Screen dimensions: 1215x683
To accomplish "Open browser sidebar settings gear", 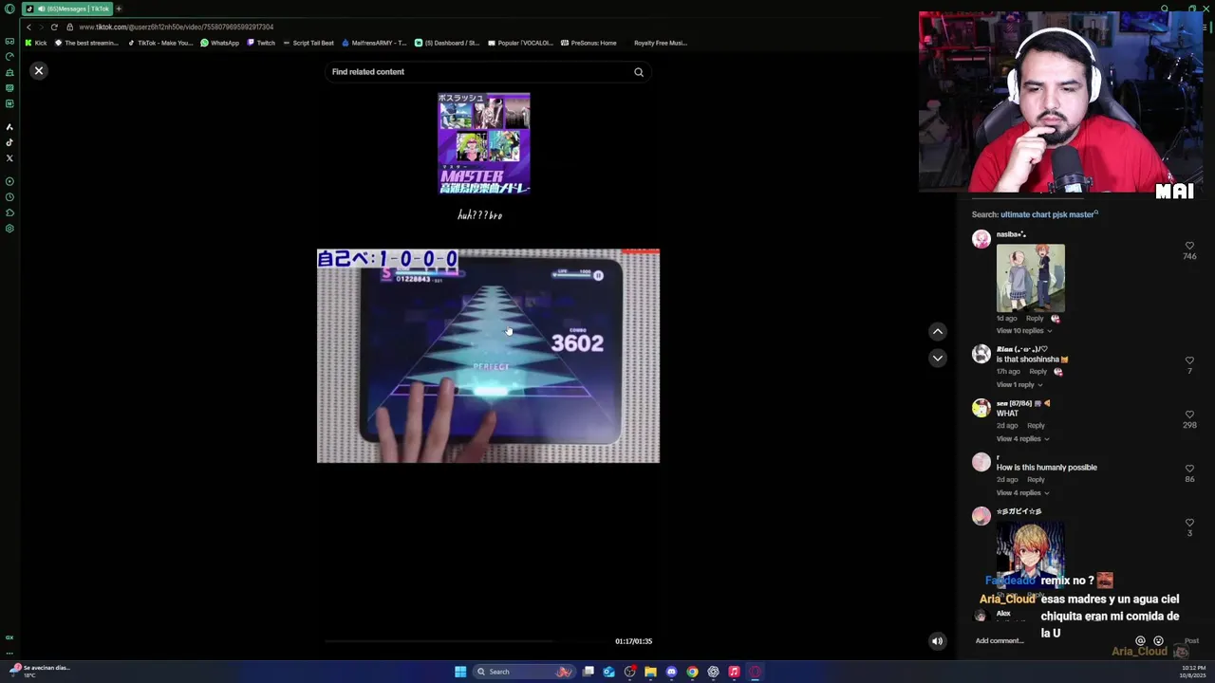I will (x=9, y=229).
